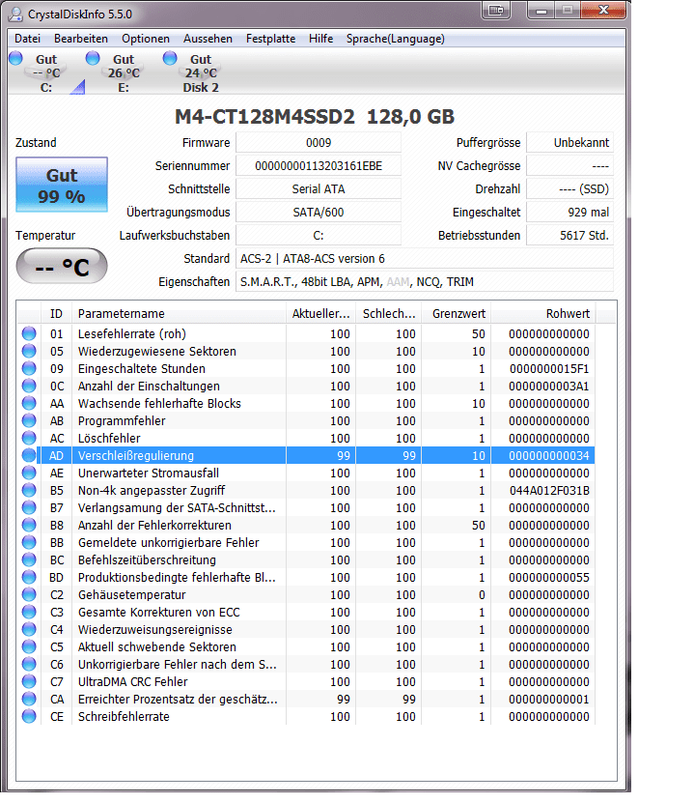Viewport: 694px width, 803px height.
Task: Click the CrystalDiskInfo title bar app icon
Action: 15,14
